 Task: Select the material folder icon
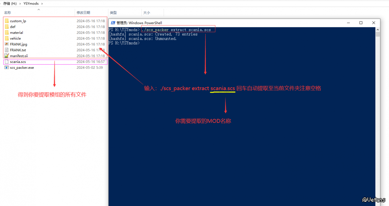coord(7,32)
